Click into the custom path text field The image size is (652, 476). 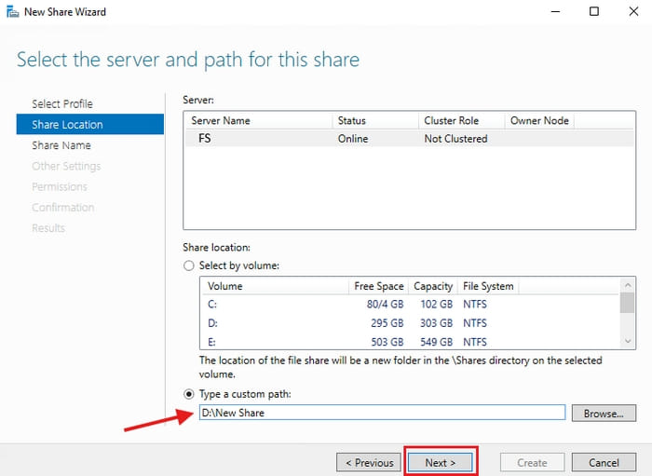tap(382, 413)
